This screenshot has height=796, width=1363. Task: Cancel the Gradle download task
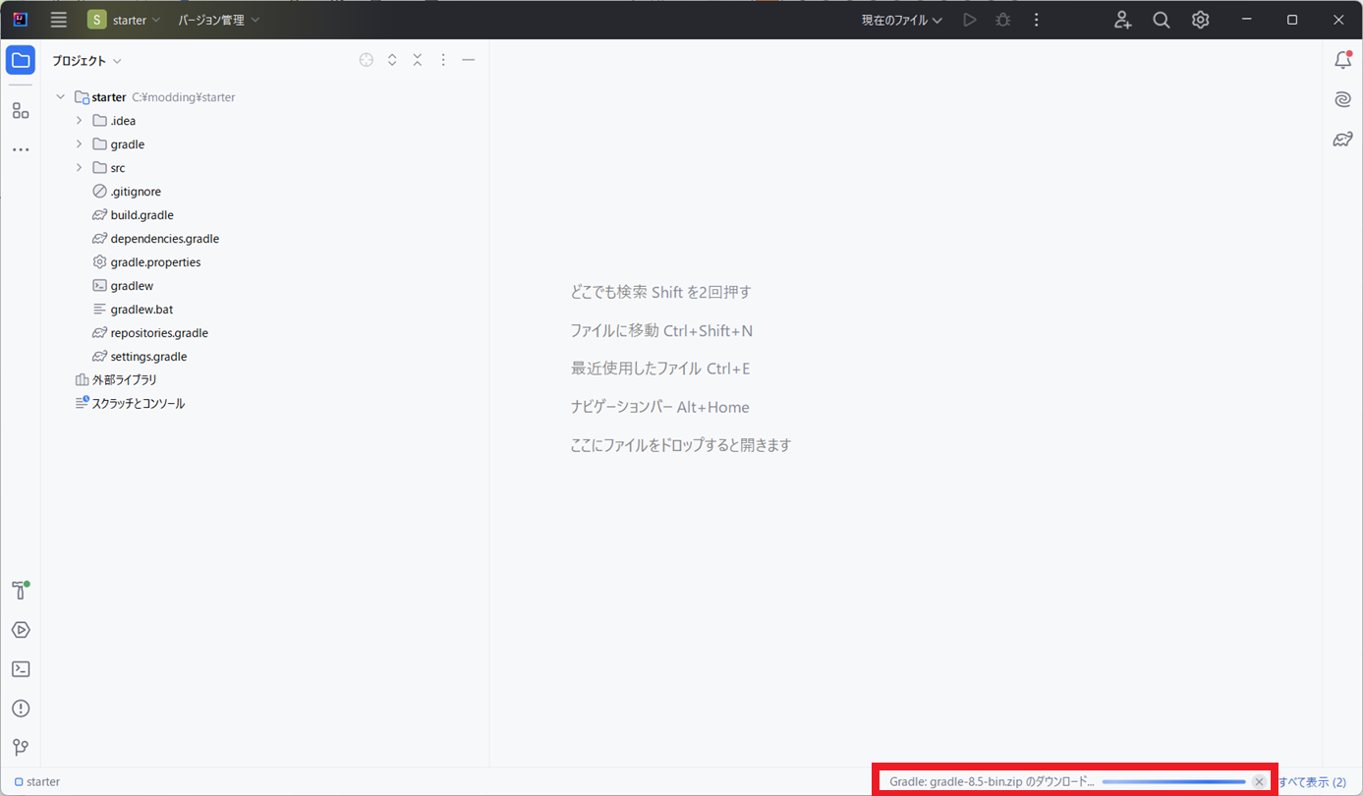[1259, 781]
